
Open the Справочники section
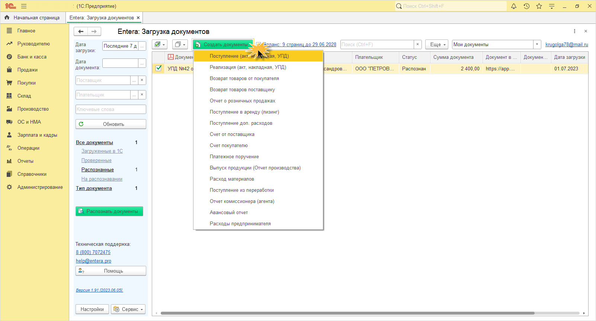coord(32,174)
